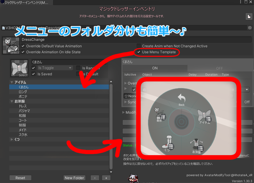254x183 pixels.
Task: Toggle the Is Saved checkbox
Action: (x=33, y=74)
